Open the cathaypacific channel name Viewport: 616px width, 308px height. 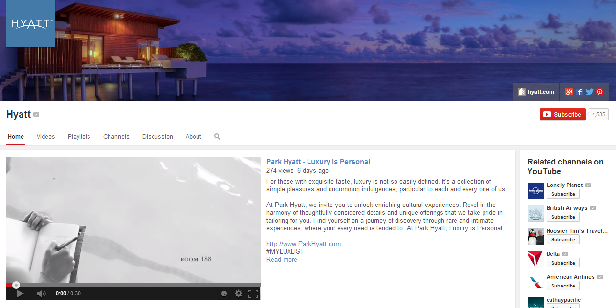coord(564,300)
